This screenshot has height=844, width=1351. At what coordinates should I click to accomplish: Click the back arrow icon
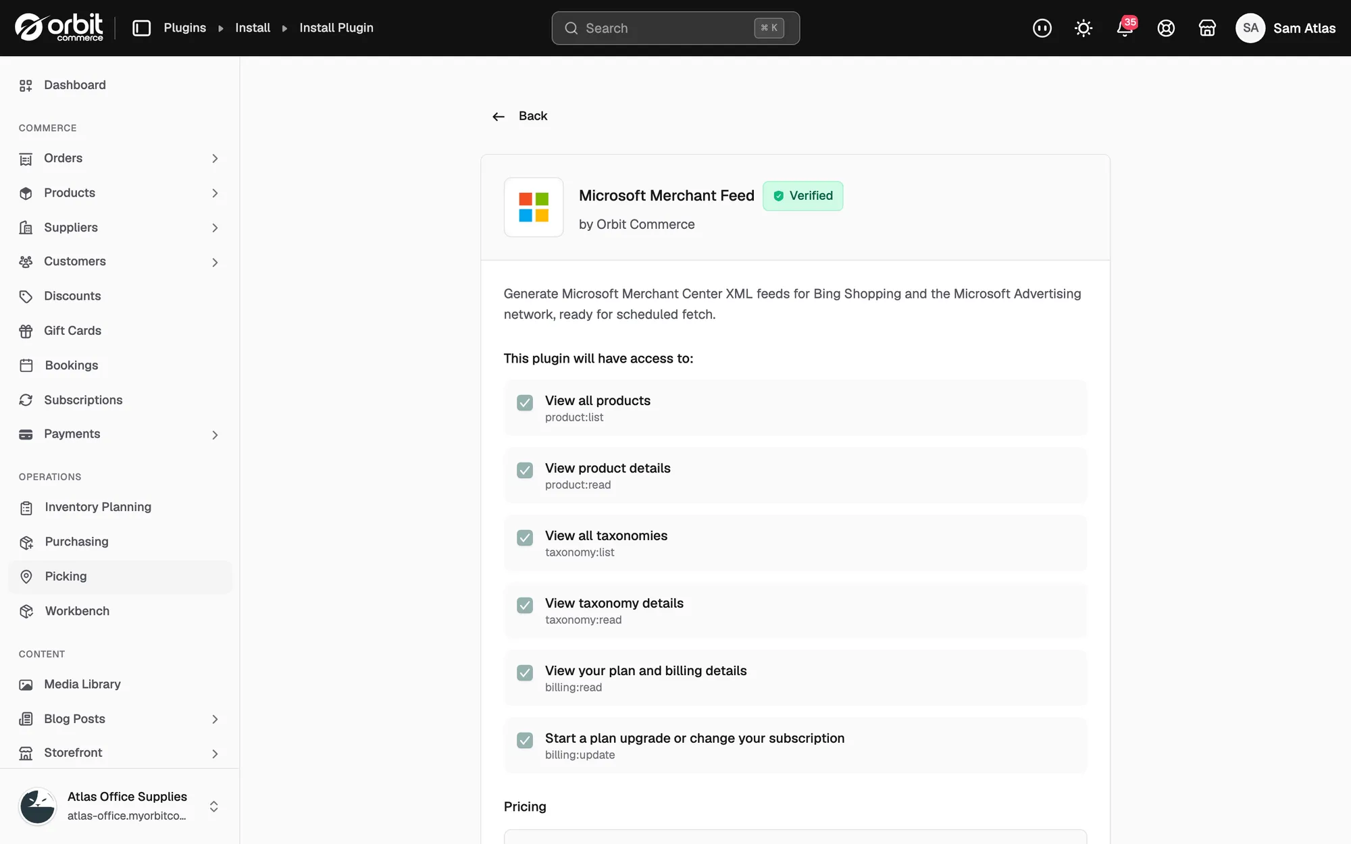(499, 117)
